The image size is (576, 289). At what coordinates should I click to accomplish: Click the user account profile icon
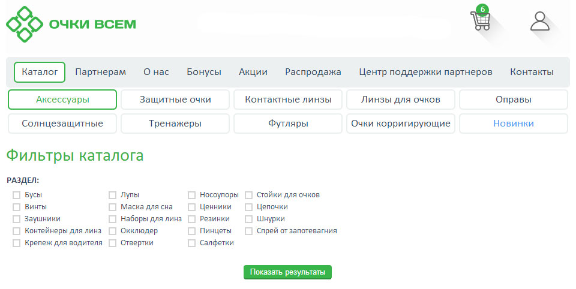539,21
